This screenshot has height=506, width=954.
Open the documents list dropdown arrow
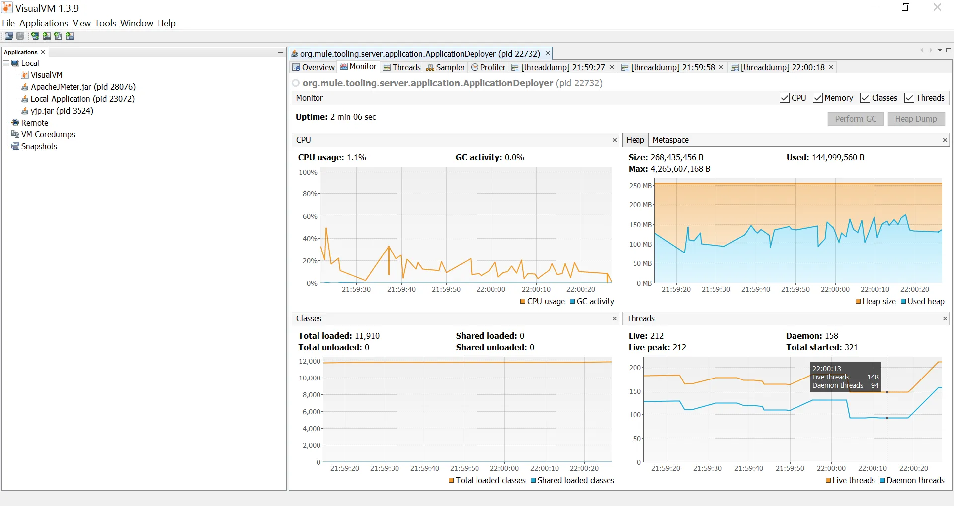[940, 50]
